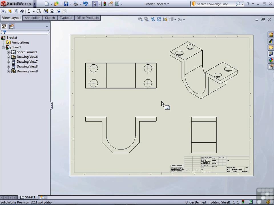This screenshot has height=205, width=274.
Task: Switch to the PropertyManager tab
Action: click(11, 26)
